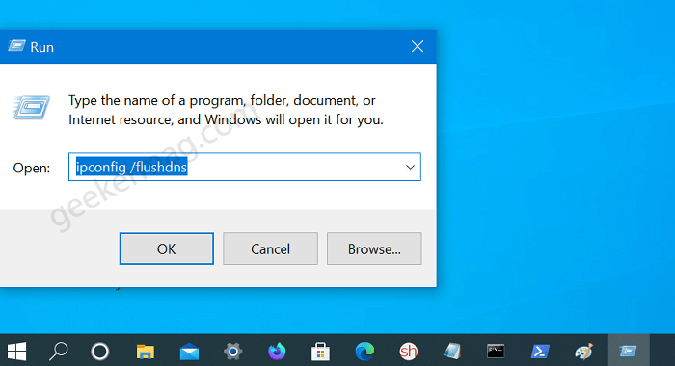Screen dimensions: 675x366
Task: Open Command Prompt from the taskbar
Action: (x=496, y=352)
